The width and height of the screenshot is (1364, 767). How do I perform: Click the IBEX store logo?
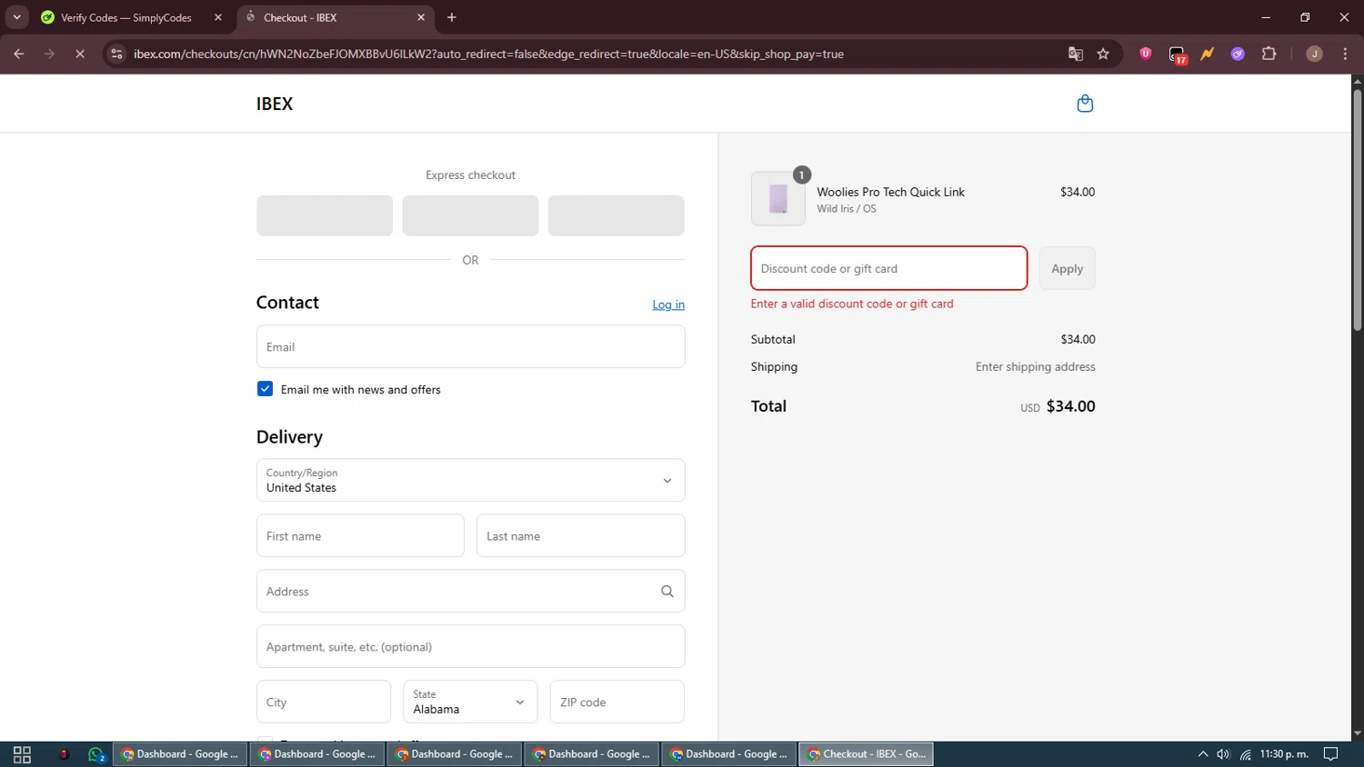tap(275, 104)
